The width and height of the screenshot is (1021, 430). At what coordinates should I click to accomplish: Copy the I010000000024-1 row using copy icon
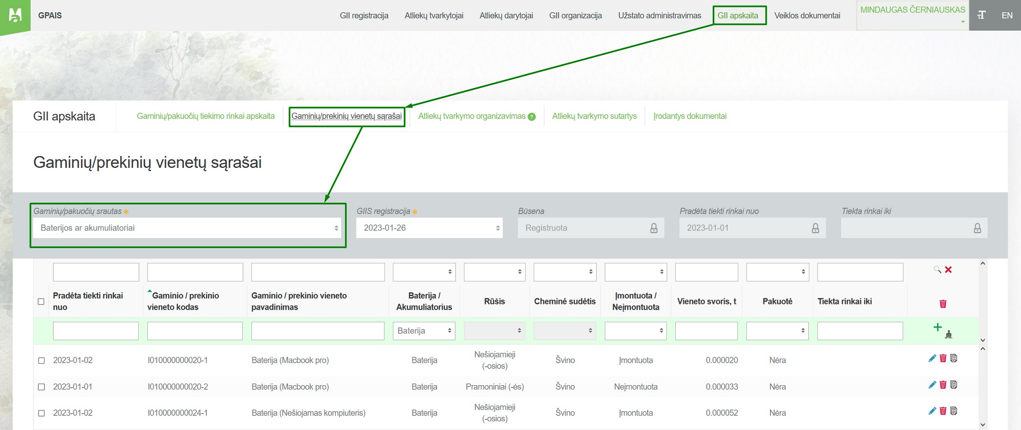click(954, 411)
